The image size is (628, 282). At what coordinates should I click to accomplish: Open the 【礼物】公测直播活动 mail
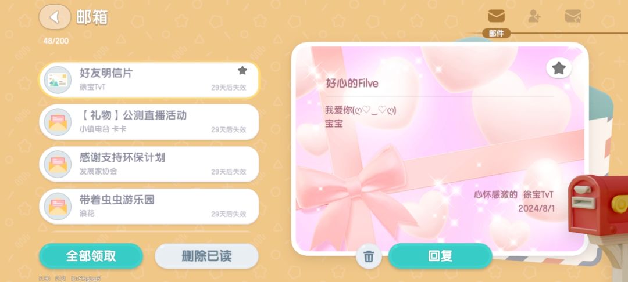coord(149,122)
